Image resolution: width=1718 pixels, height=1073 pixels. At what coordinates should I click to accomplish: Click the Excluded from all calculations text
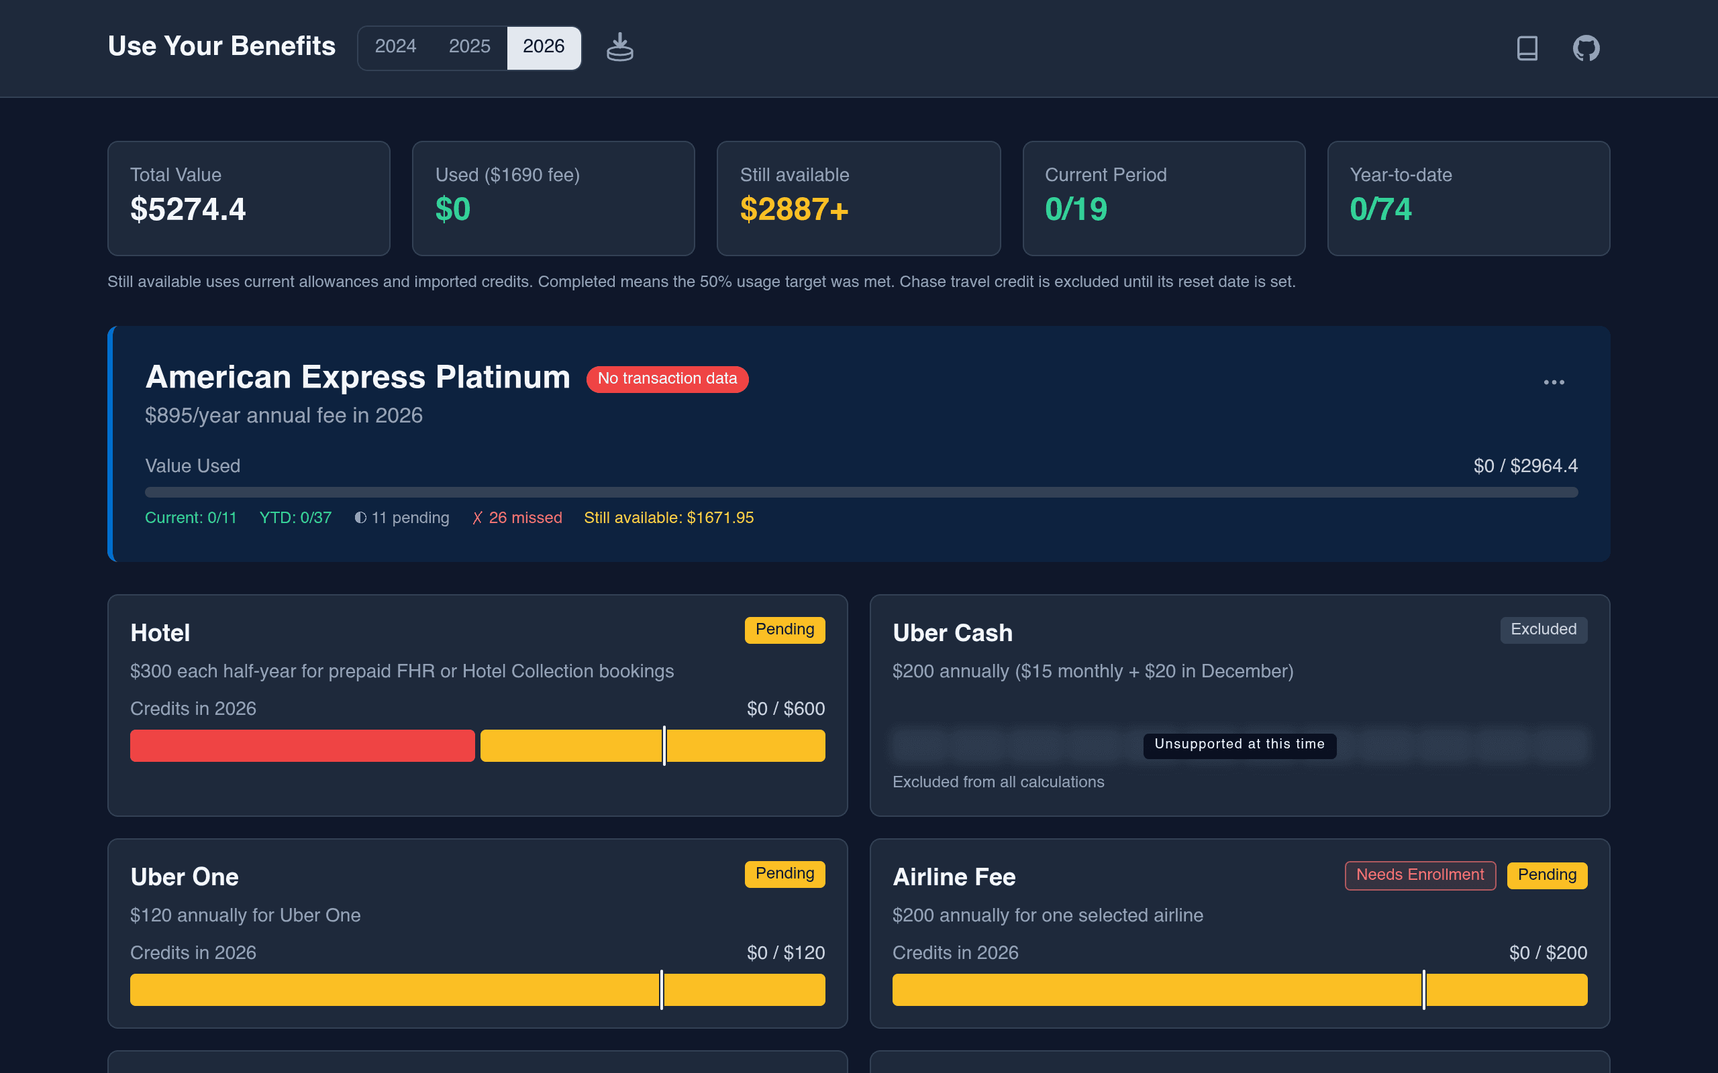pyautogui.click(x=998, y=782)
